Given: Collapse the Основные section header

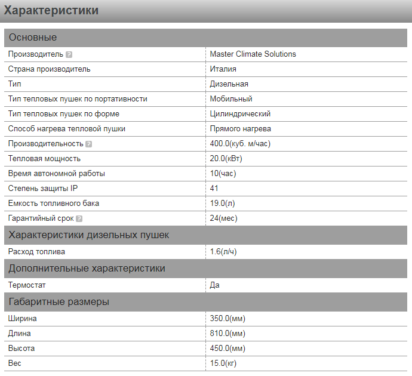Looking at the screenshot, I should [x=33, y=38].
